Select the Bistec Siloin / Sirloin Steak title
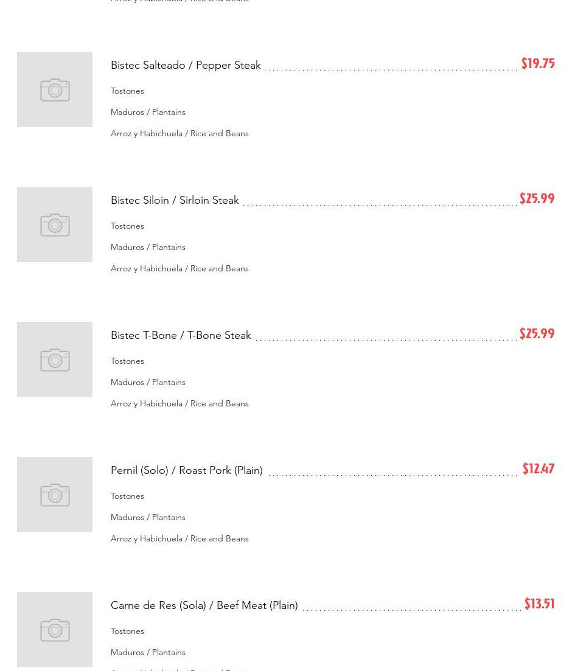The image size is (575, 671). coord(175,200)
